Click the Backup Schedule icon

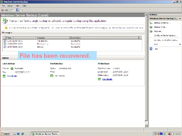pyautogui.click(x=151, y=23)
